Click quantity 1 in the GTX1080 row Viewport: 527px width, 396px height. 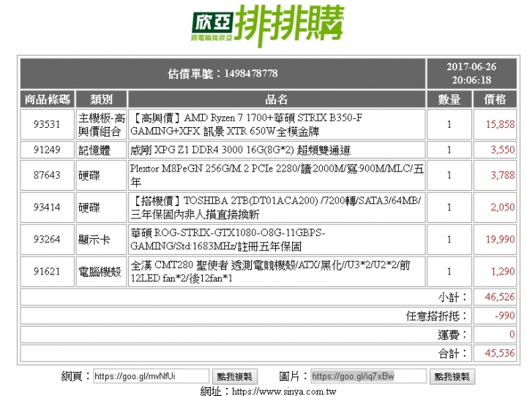point(449,239)
